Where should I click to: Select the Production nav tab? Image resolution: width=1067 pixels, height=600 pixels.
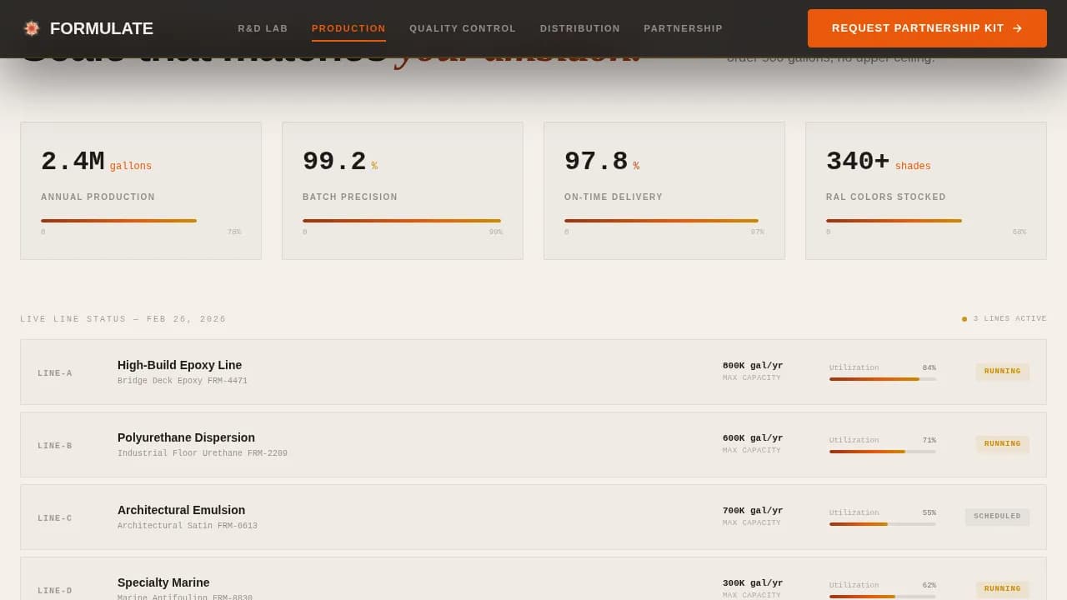pyautogui.click(x=348, y=28)
